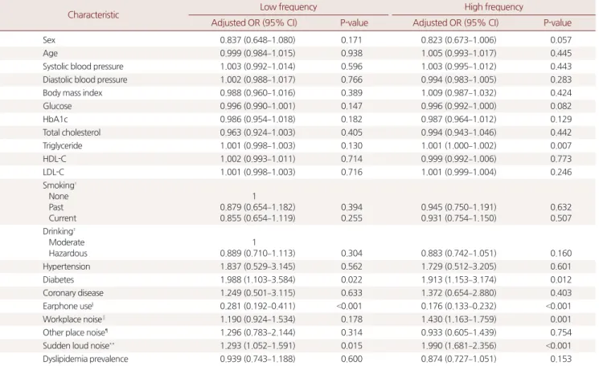Click High frequency Adjusted OR header
Screen dimensions: 599x366
455,22
